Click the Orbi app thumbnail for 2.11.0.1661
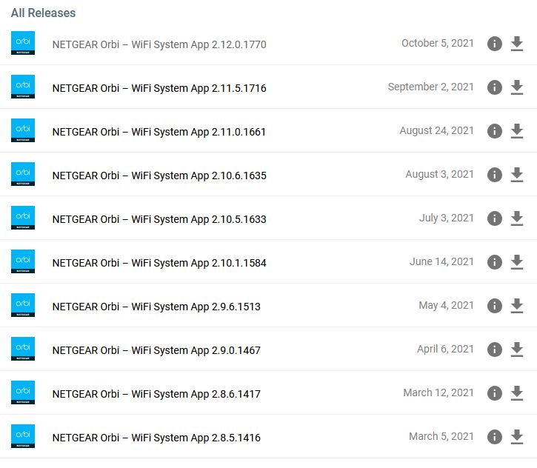 (x=23, y=130)
